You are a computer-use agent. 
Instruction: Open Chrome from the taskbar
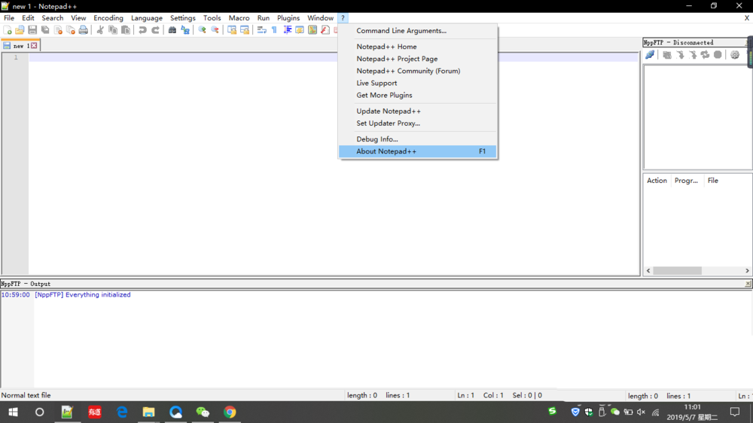click(x=230, y=412)
